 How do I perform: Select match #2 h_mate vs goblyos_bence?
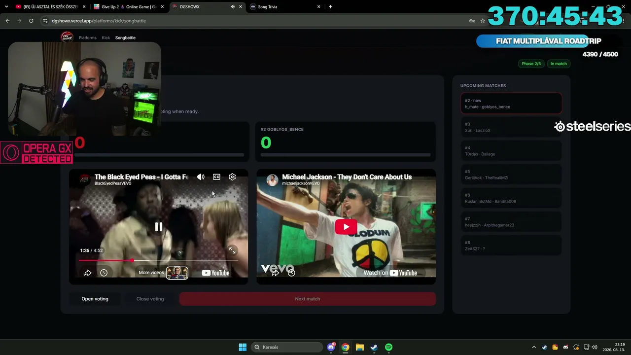(511, 104)
